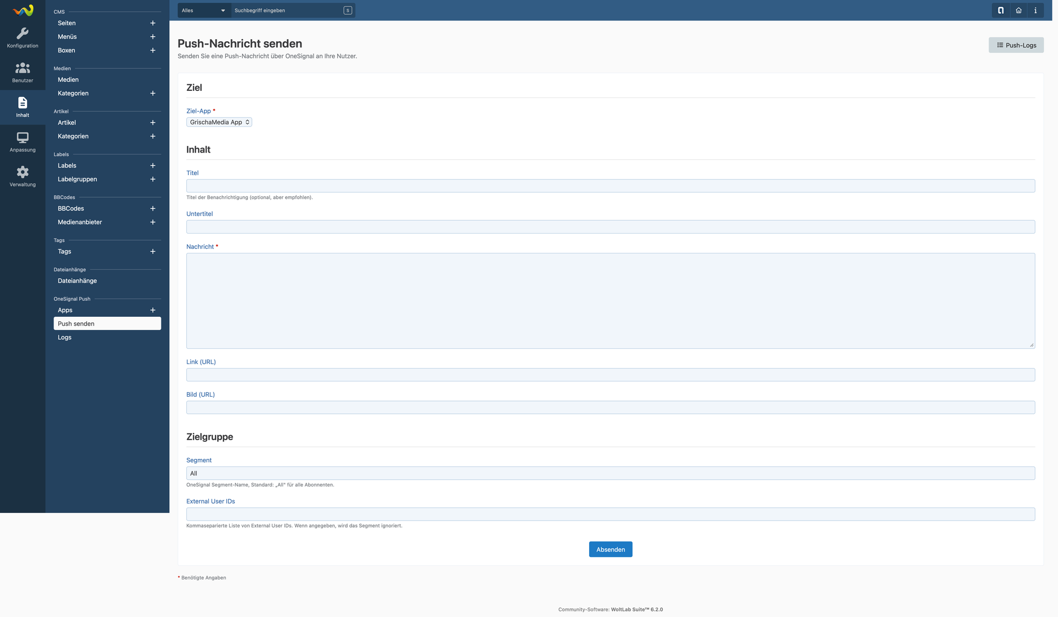Add new Artikel via plus icon

[x=153, y=123]
